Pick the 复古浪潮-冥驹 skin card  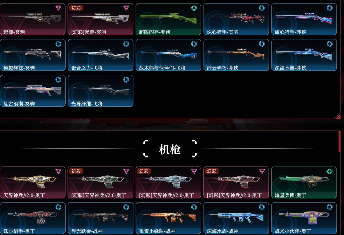pyautogui.click(x=33, y=91)
